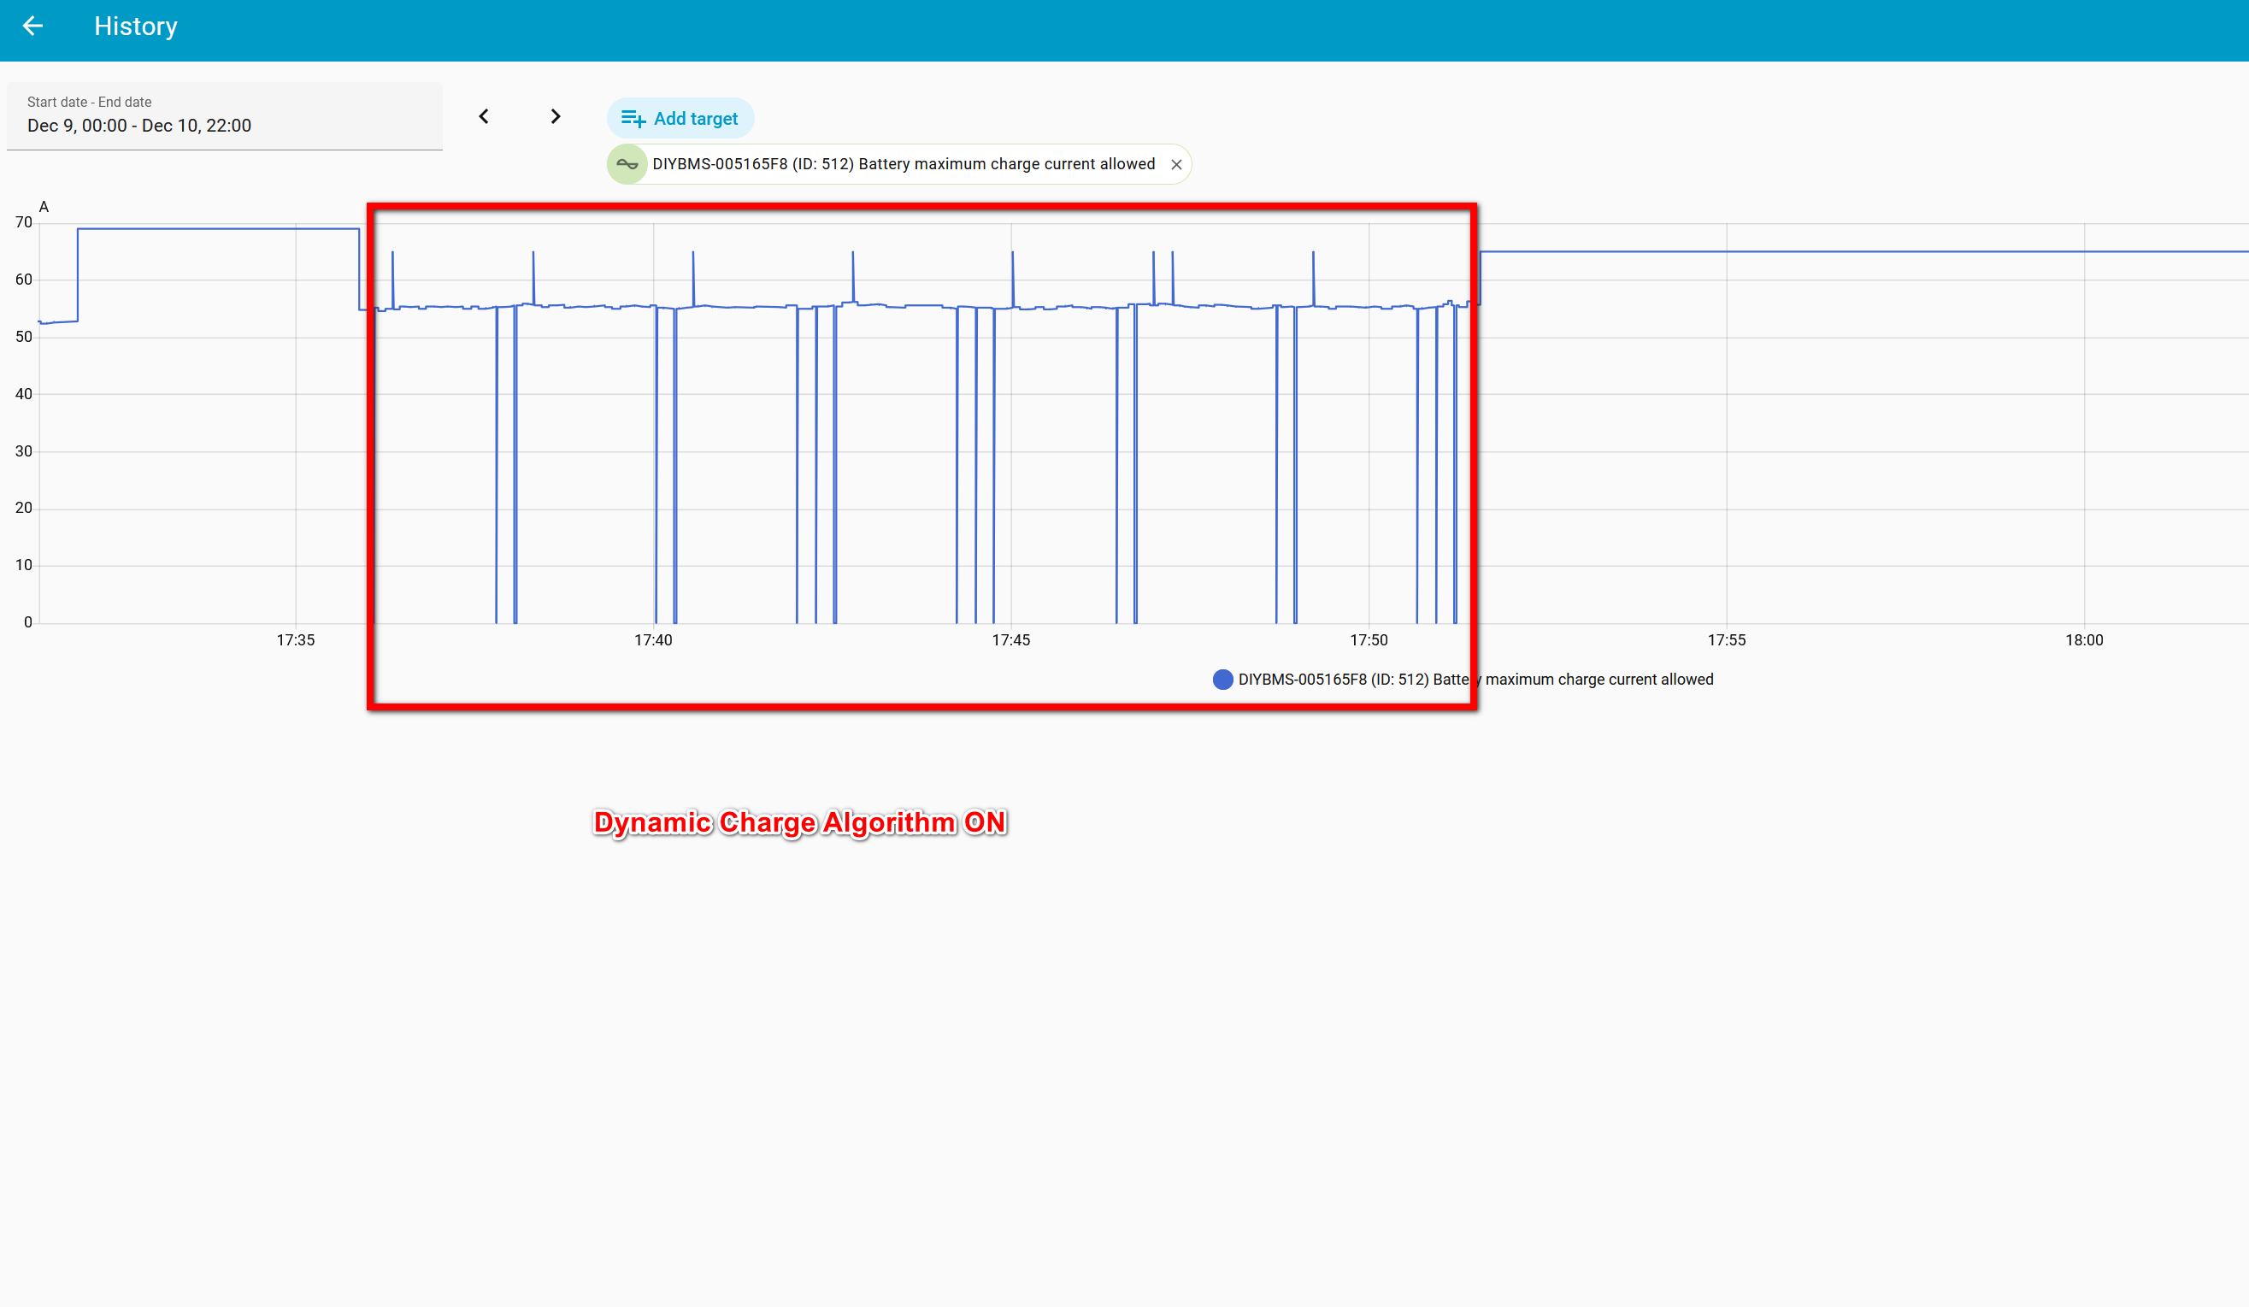
Task: Go to next date range chevron
Action: tap(555, 117)
